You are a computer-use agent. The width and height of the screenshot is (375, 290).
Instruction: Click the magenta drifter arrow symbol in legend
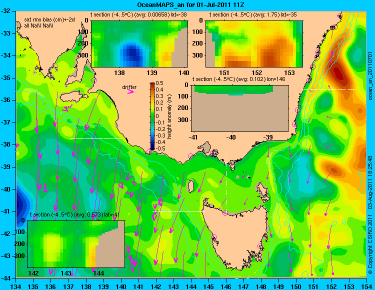coord(130,92)
